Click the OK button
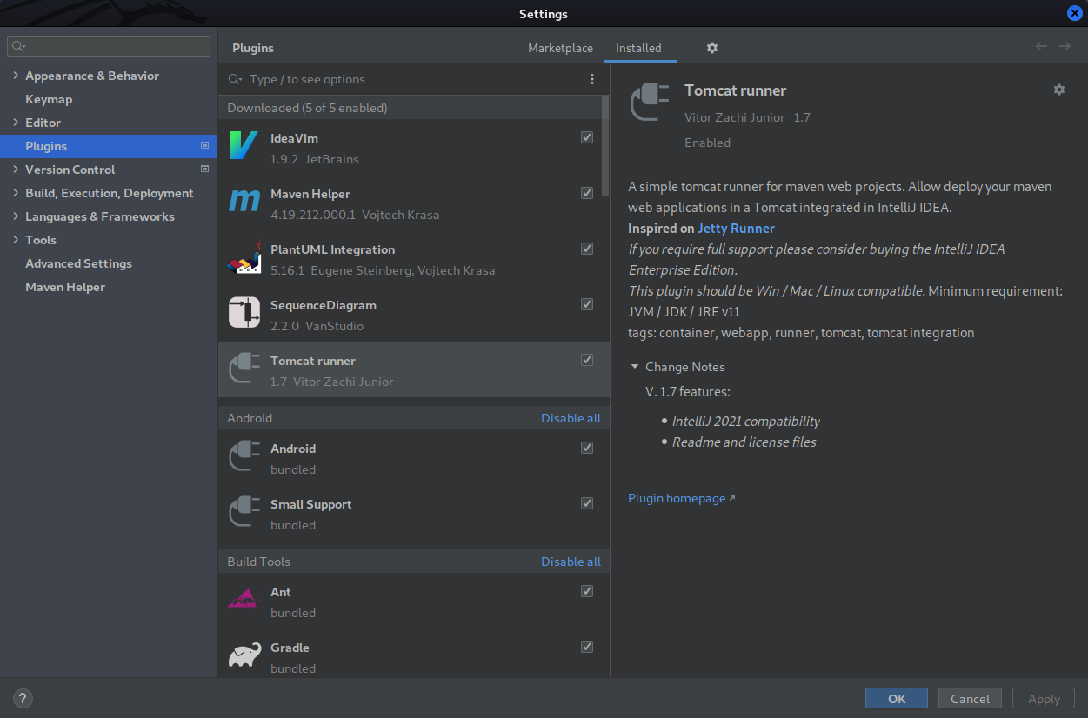Viewport: 1088px width, 718px height. pyautogui.click(x=897, y=698)
